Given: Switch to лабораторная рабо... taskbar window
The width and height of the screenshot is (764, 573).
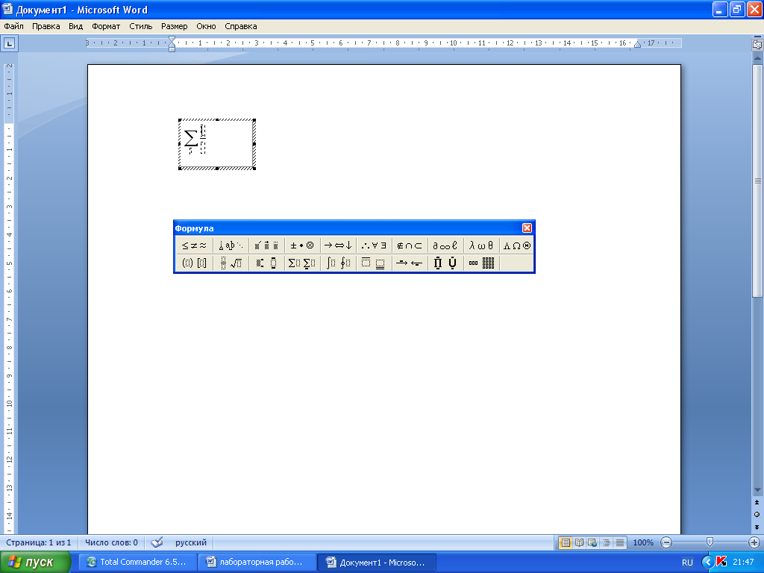Looking at the screenshot, I should [x=257, y=563].
